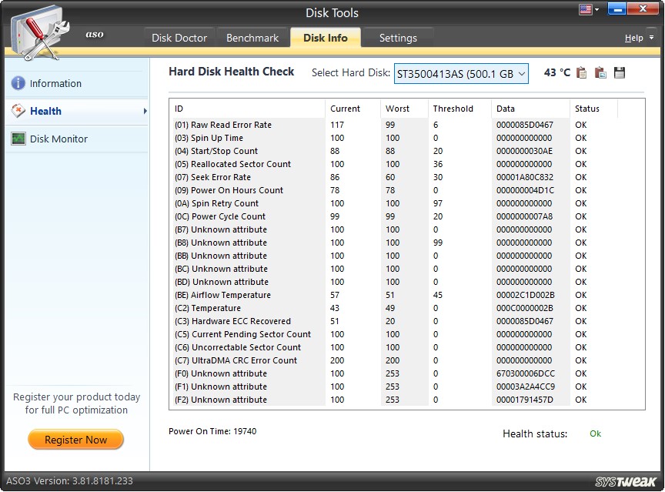Open Help

point(634,37)
